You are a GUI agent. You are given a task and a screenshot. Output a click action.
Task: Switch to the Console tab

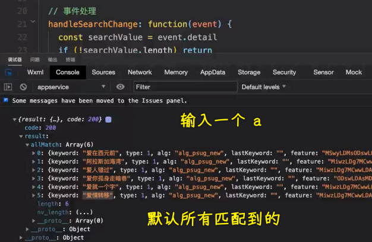[68, 72]
